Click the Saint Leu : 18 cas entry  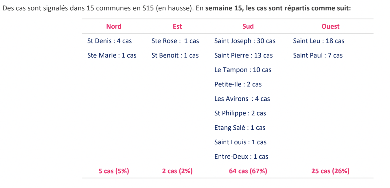319,41
